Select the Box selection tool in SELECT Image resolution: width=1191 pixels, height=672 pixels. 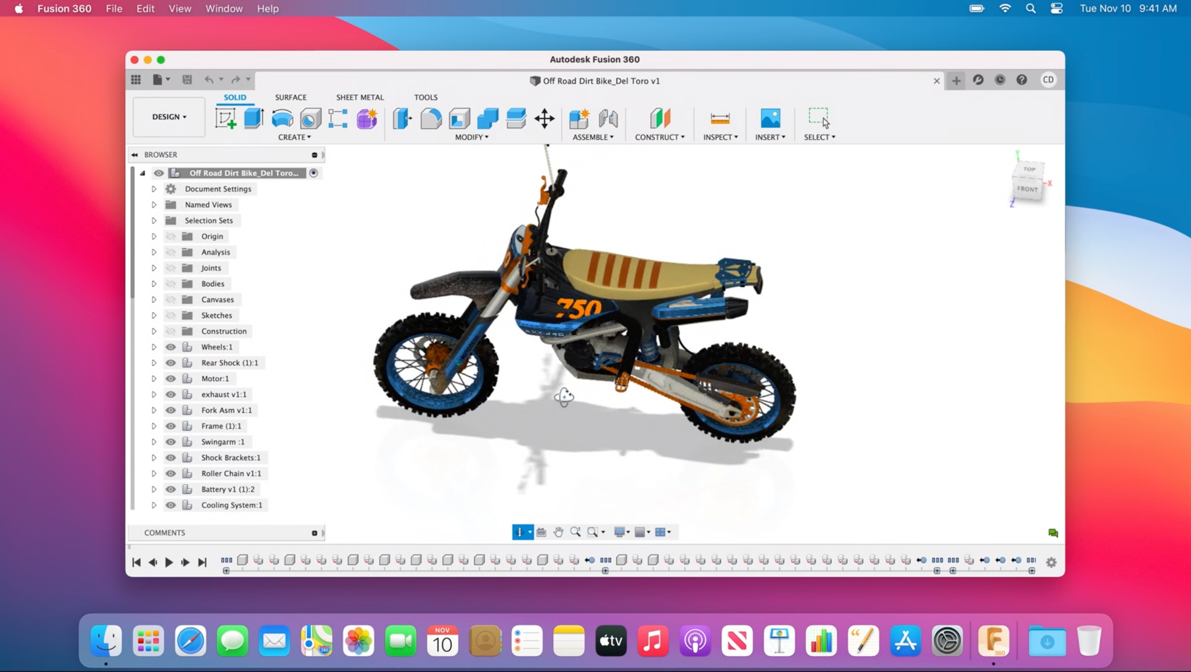(819, 119)
